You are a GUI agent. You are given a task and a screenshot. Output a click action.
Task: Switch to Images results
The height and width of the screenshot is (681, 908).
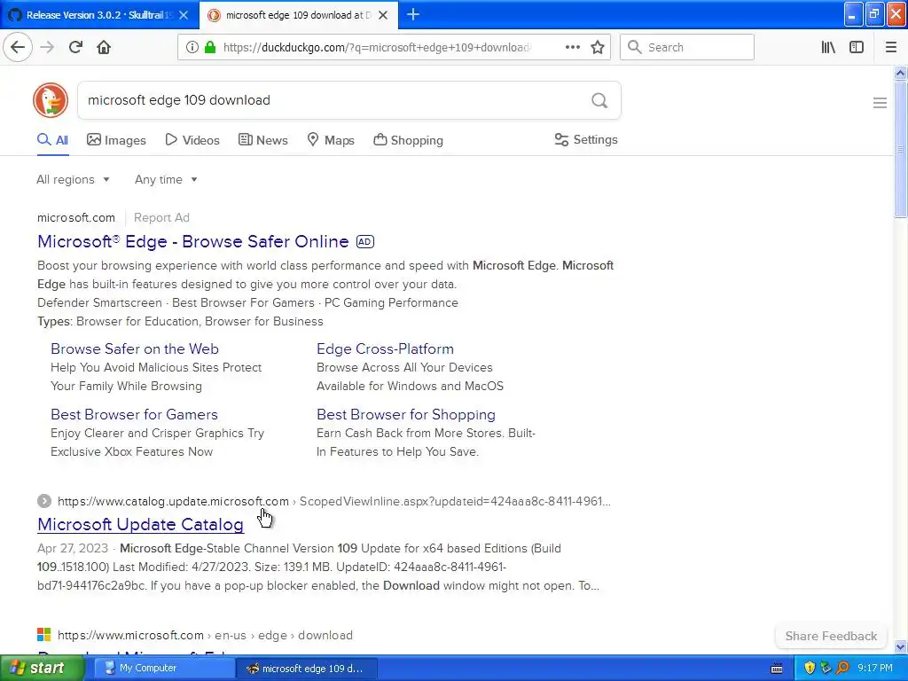click(x=116, y=140)
